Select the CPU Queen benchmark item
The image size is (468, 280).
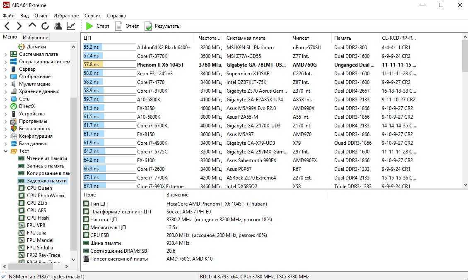(39, 188)
